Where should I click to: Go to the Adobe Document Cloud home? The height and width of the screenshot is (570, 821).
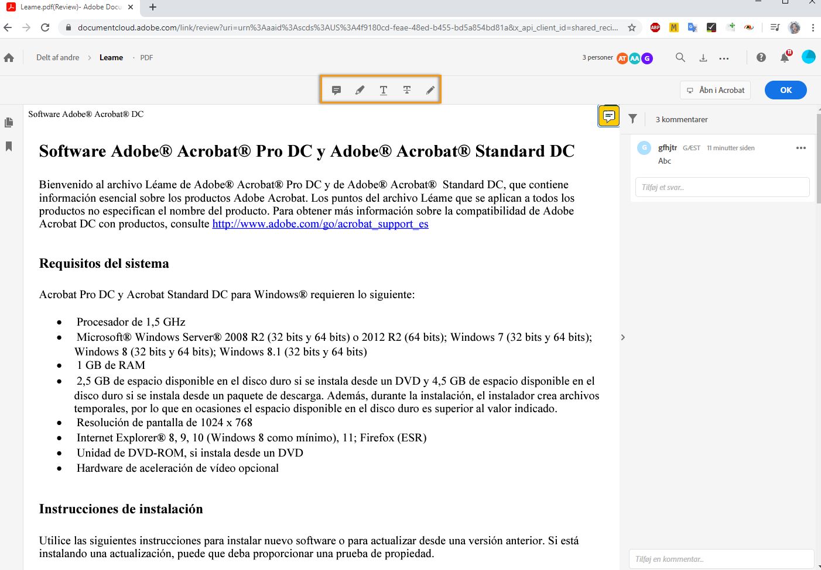[x=9, y=58]
